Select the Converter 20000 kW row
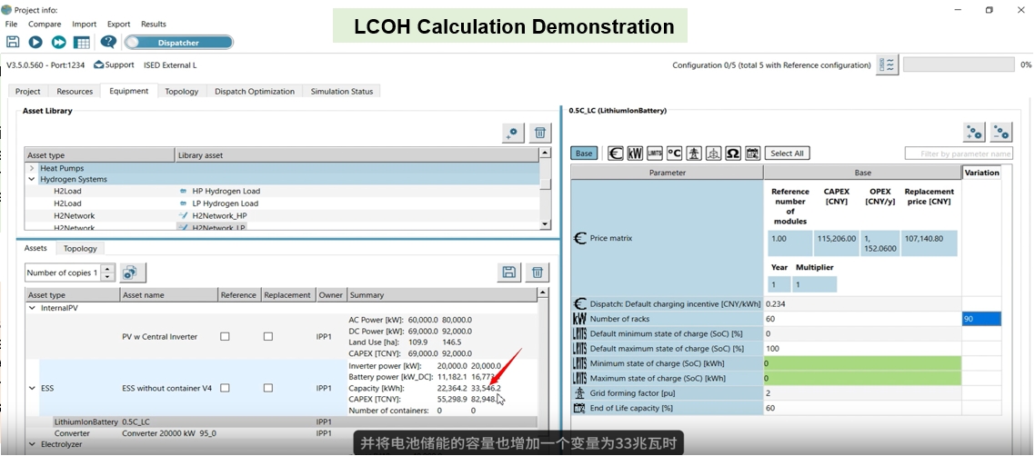 (x=281, y=433)
